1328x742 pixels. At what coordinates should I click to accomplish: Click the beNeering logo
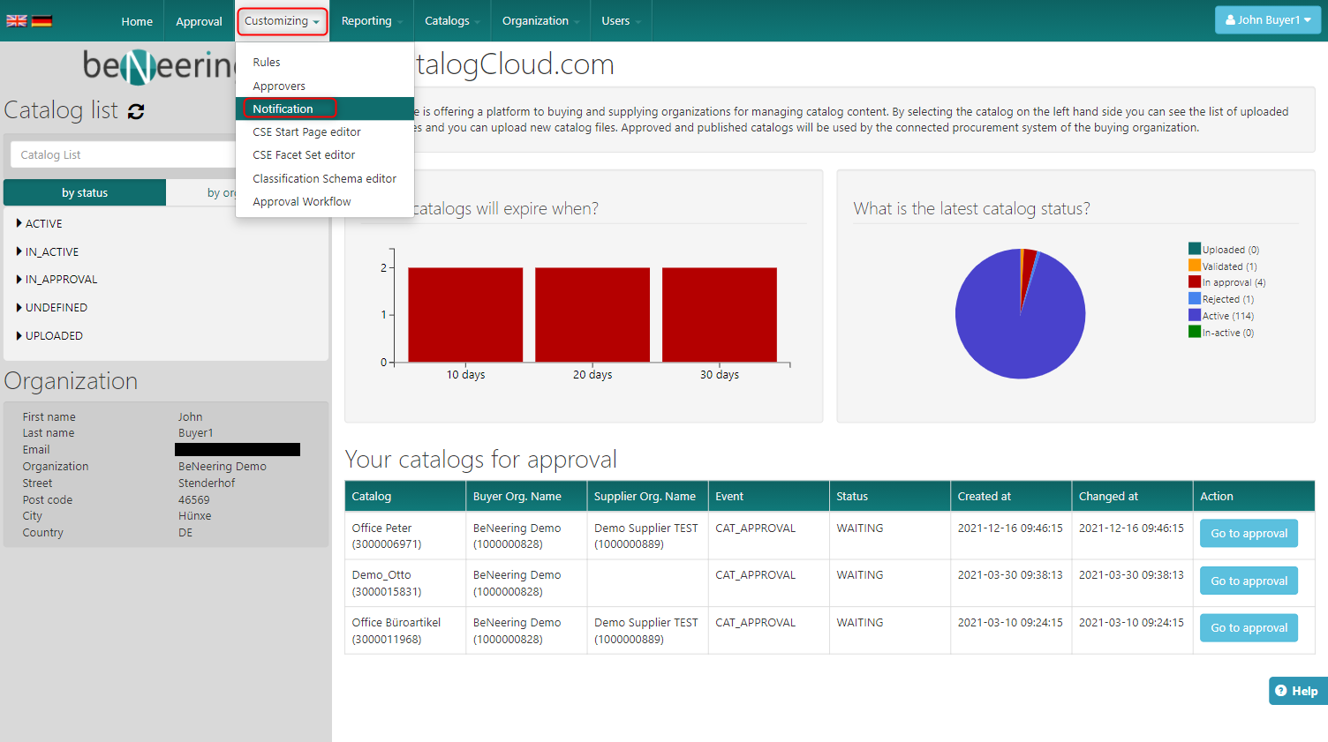159,65
